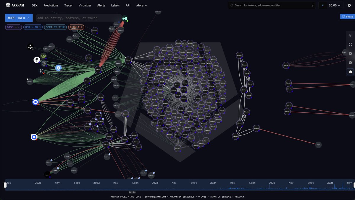
Task: Select the teal-logo node beside the search field
Action: click(125, 18)
